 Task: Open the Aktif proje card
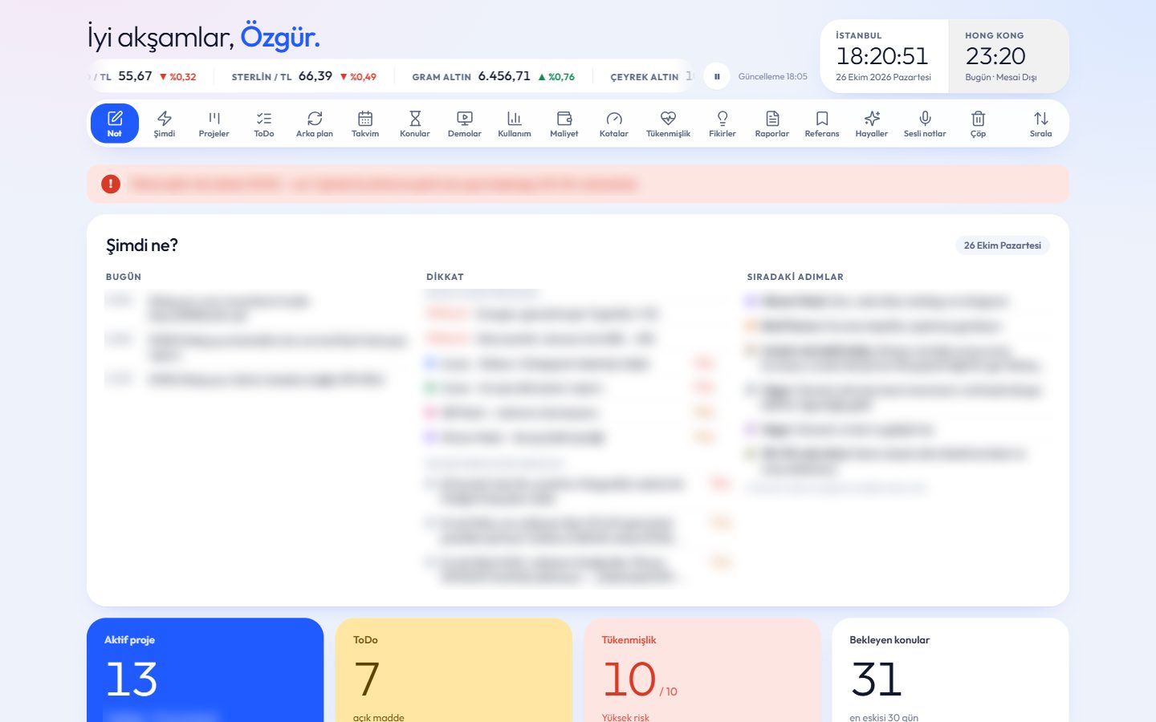(205, 670)
